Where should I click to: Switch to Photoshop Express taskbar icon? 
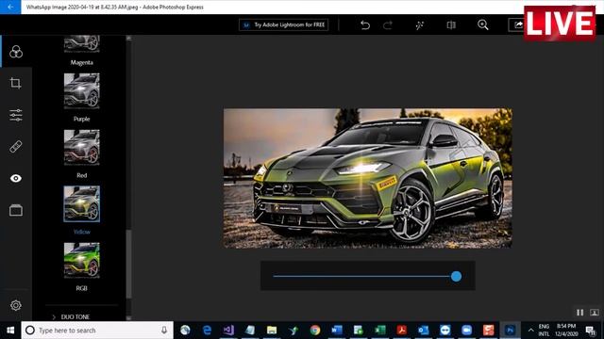point(510,331)
